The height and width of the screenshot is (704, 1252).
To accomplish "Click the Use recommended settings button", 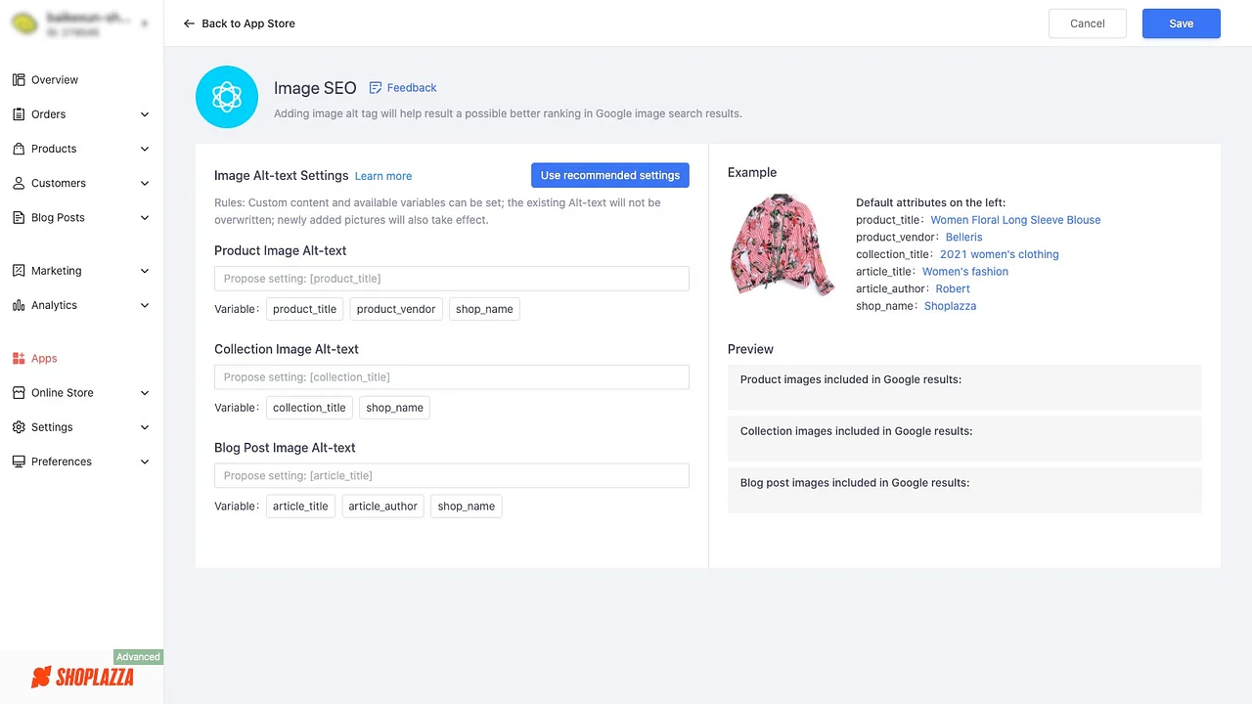I will coord(609,175).
